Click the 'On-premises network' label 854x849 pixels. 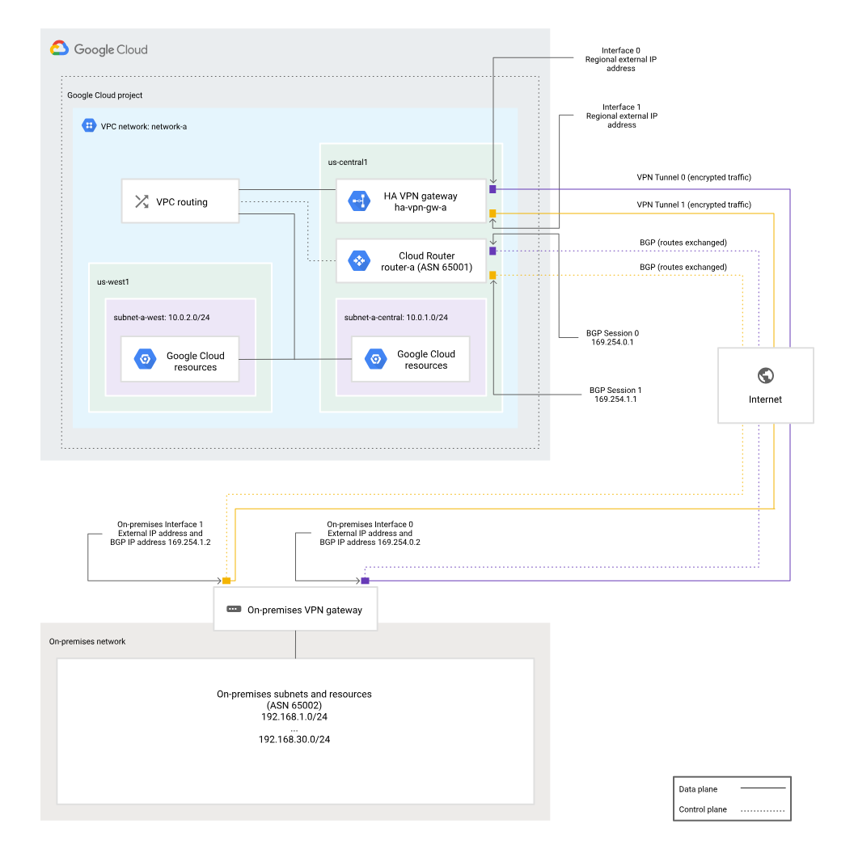point(87,641)
